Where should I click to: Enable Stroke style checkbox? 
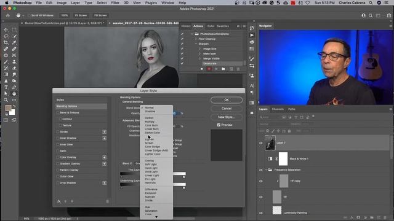(58, 132)
